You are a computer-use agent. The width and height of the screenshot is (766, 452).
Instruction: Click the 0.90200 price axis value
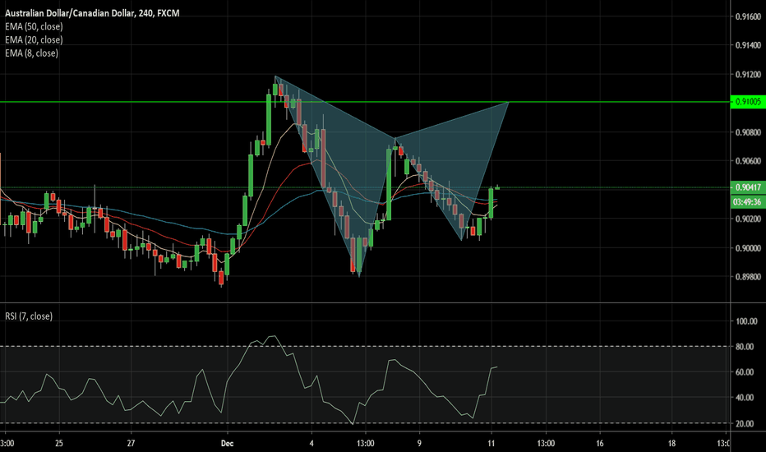(749, 219)
